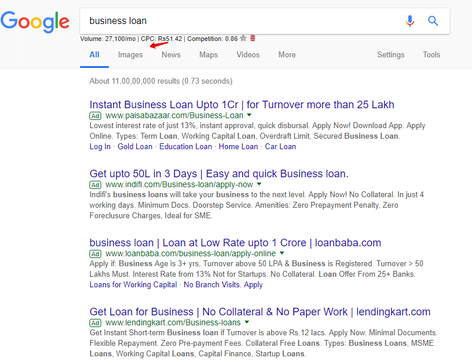Open the Tools search options
Image resolution: width=472 pixels, height=361 pixels.
(432, 55)
